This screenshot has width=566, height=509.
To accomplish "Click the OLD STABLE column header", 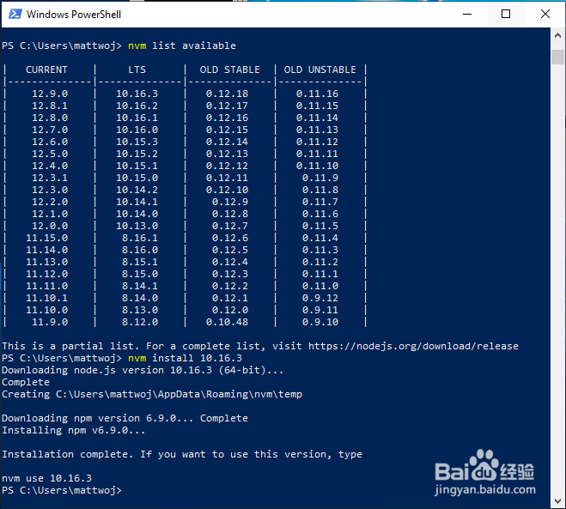I will [x=230, y=70].
